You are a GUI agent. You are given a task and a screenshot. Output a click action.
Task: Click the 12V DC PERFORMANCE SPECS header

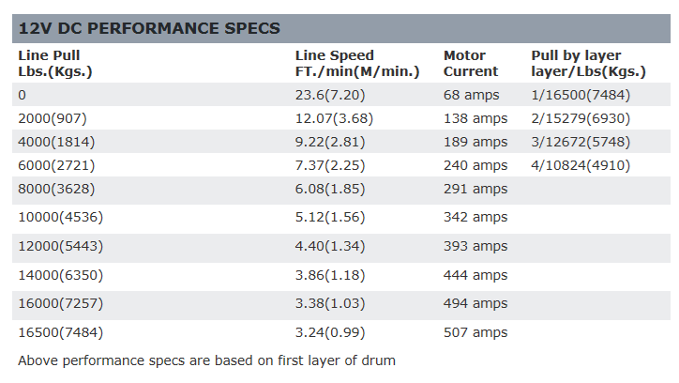[149, 28]
